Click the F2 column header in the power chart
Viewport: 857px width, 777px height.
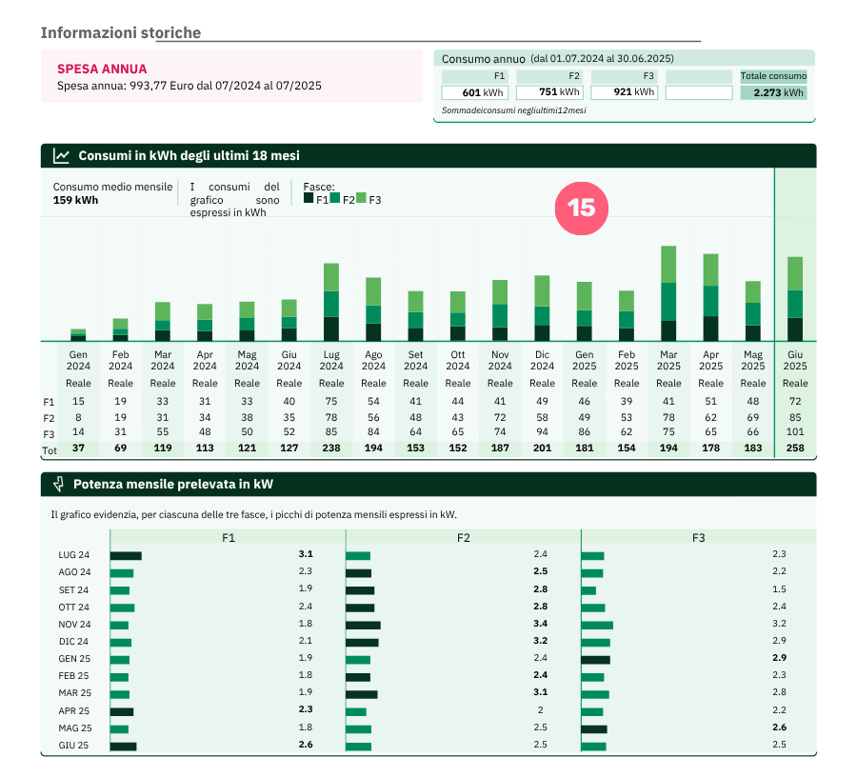[464, 538]
